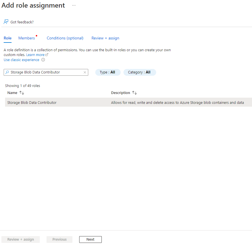This screenshot has height=244, width=252.
Task: Click the Previous button
Action: (x=59, y=239)
